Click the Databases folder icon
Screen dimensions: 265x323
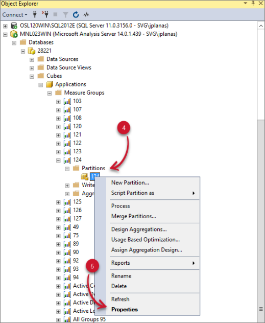(23, 42)
